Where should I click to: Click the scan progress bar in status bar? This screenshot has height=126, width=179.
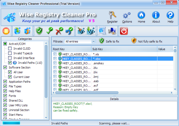pos(11,123)
